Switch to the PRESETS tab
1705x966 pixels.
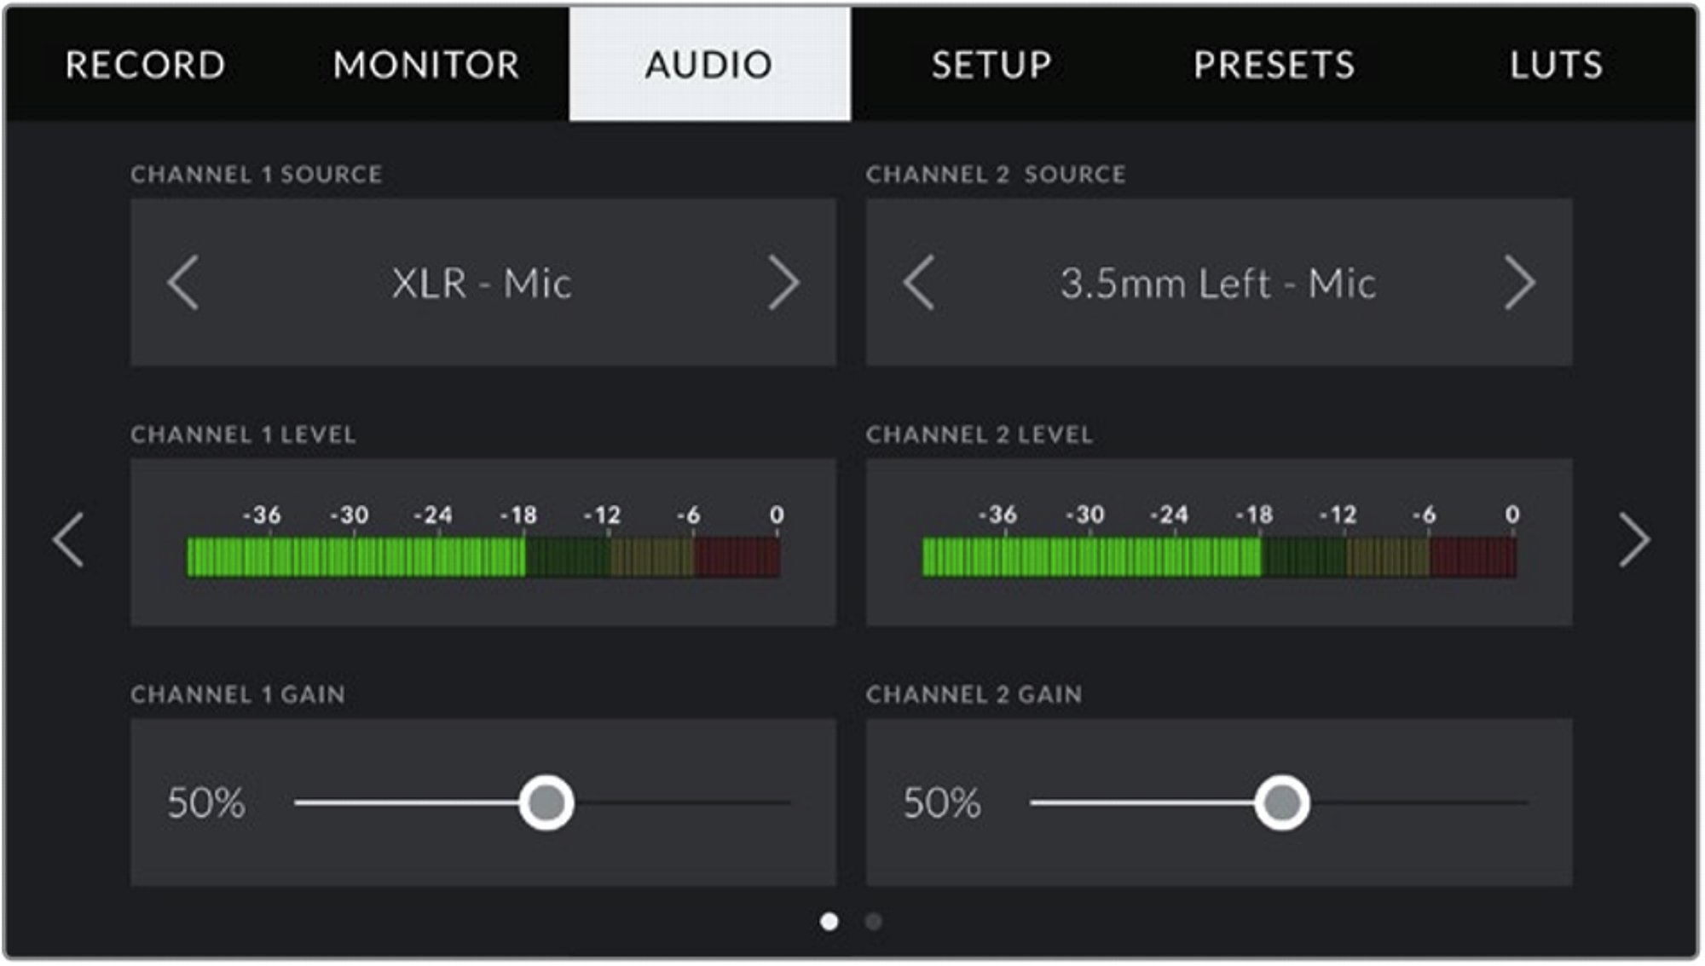coord(1274,65)
